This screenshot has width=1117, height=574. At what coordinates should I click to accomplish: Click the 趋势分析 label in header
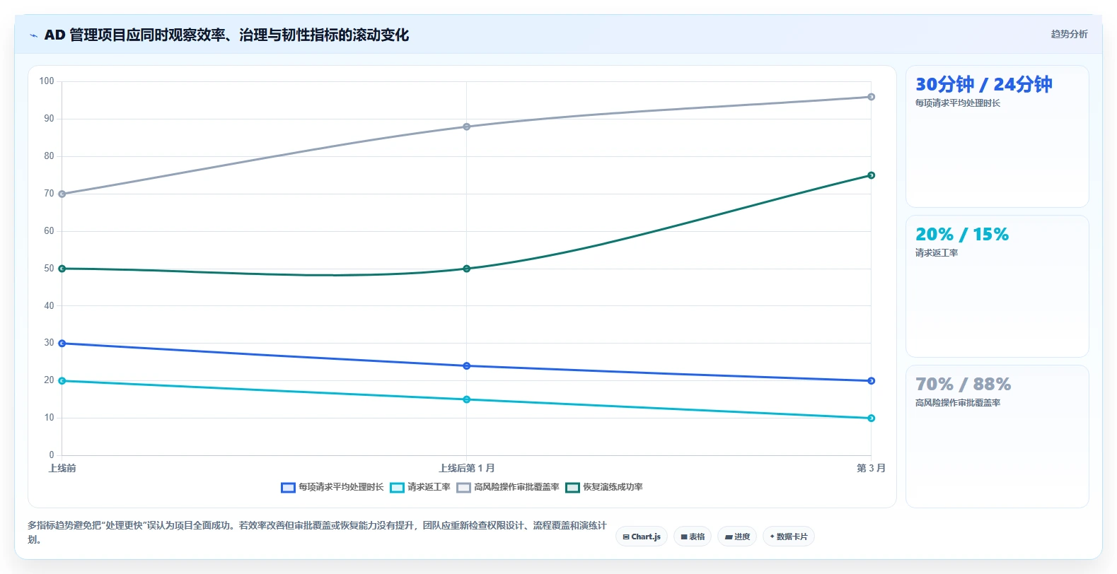point(1069,34)
